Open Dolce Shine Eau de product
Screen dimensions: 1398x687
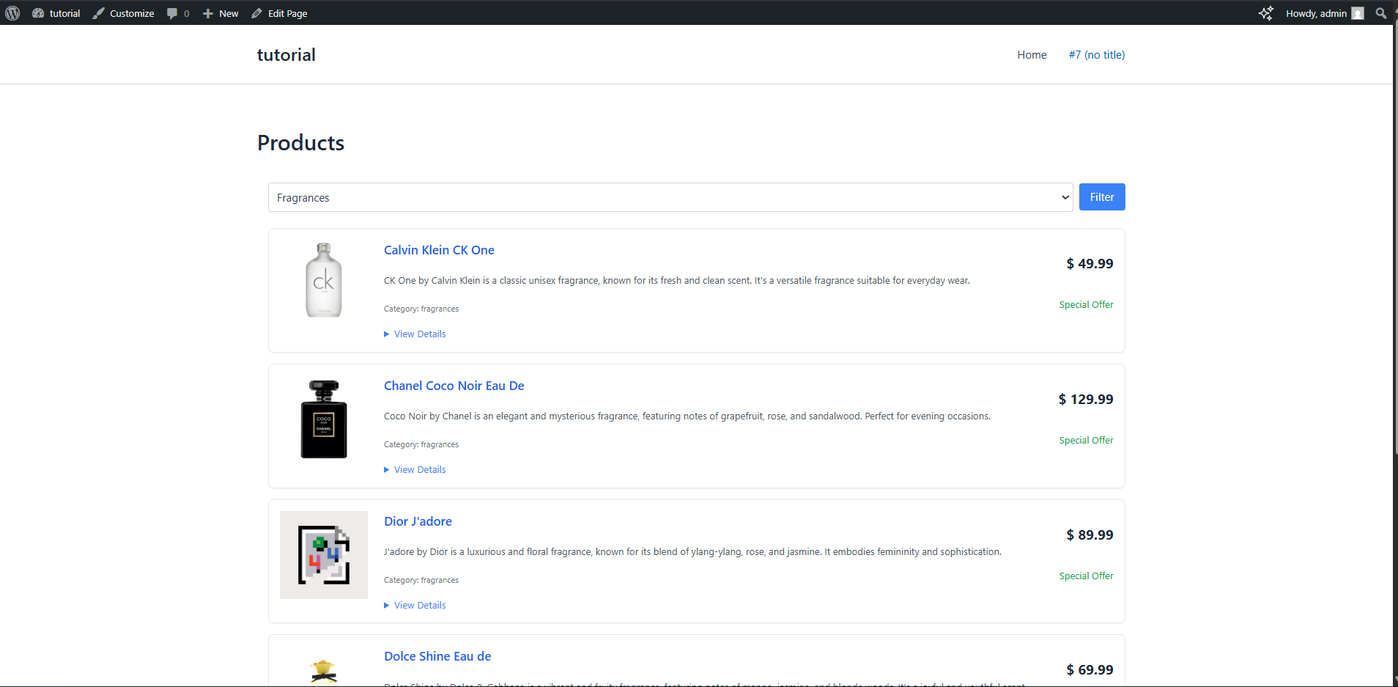click(x=437, y=656)
